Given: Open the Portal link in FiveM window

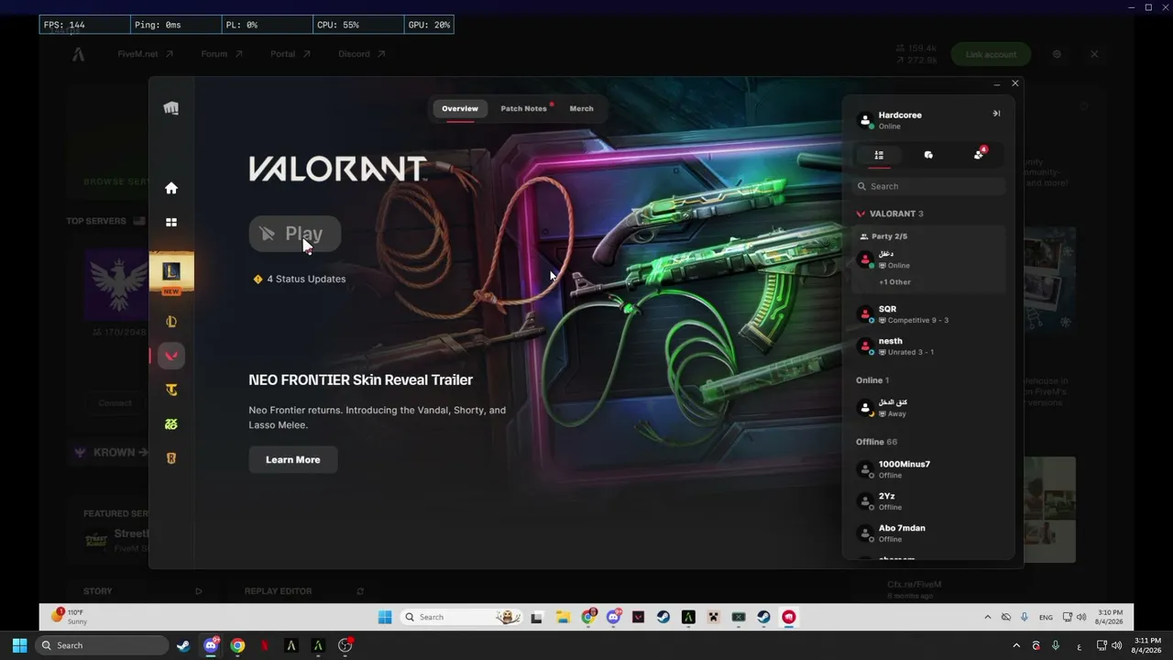Looking at the screenshot, I should 291,54.
